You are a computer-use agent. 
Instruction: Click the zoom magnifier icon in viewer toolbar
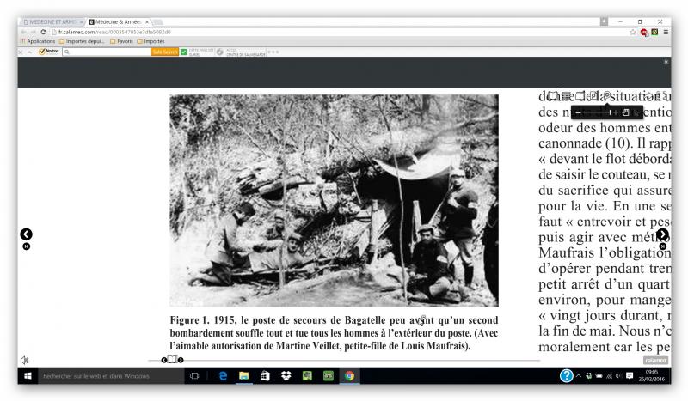tap(606, 95)
